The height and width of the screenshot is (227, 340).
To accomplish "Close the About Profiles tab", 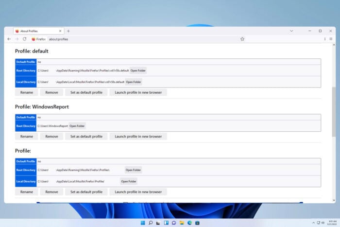I will pyautogui.click(x=60, y=31).
